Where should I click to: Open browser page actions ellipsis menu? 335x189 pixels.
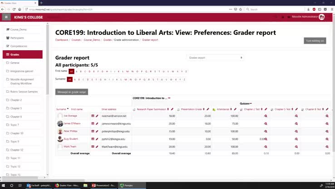click(x=230, y=9)
